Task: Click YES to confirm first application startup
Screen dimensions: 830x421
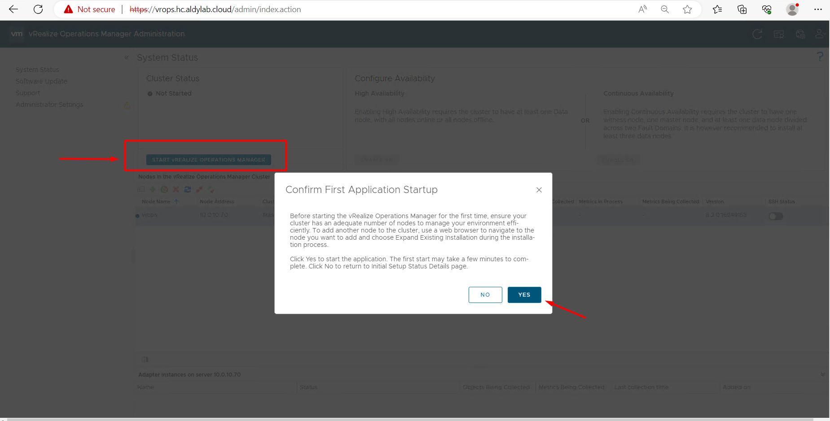Action: pyautogui.click(x=524, y=295)
